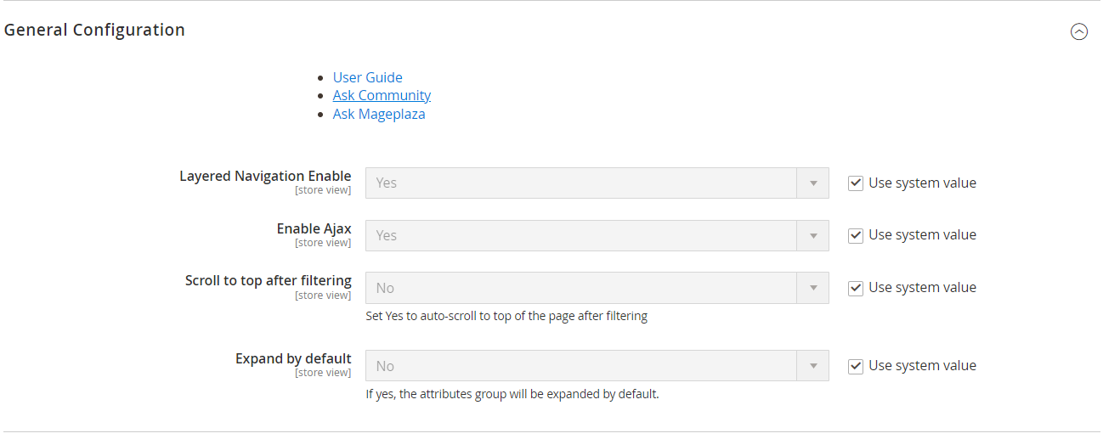Collapse the General Configuration section icon
1103x439 pixels.
point(1078,31)
